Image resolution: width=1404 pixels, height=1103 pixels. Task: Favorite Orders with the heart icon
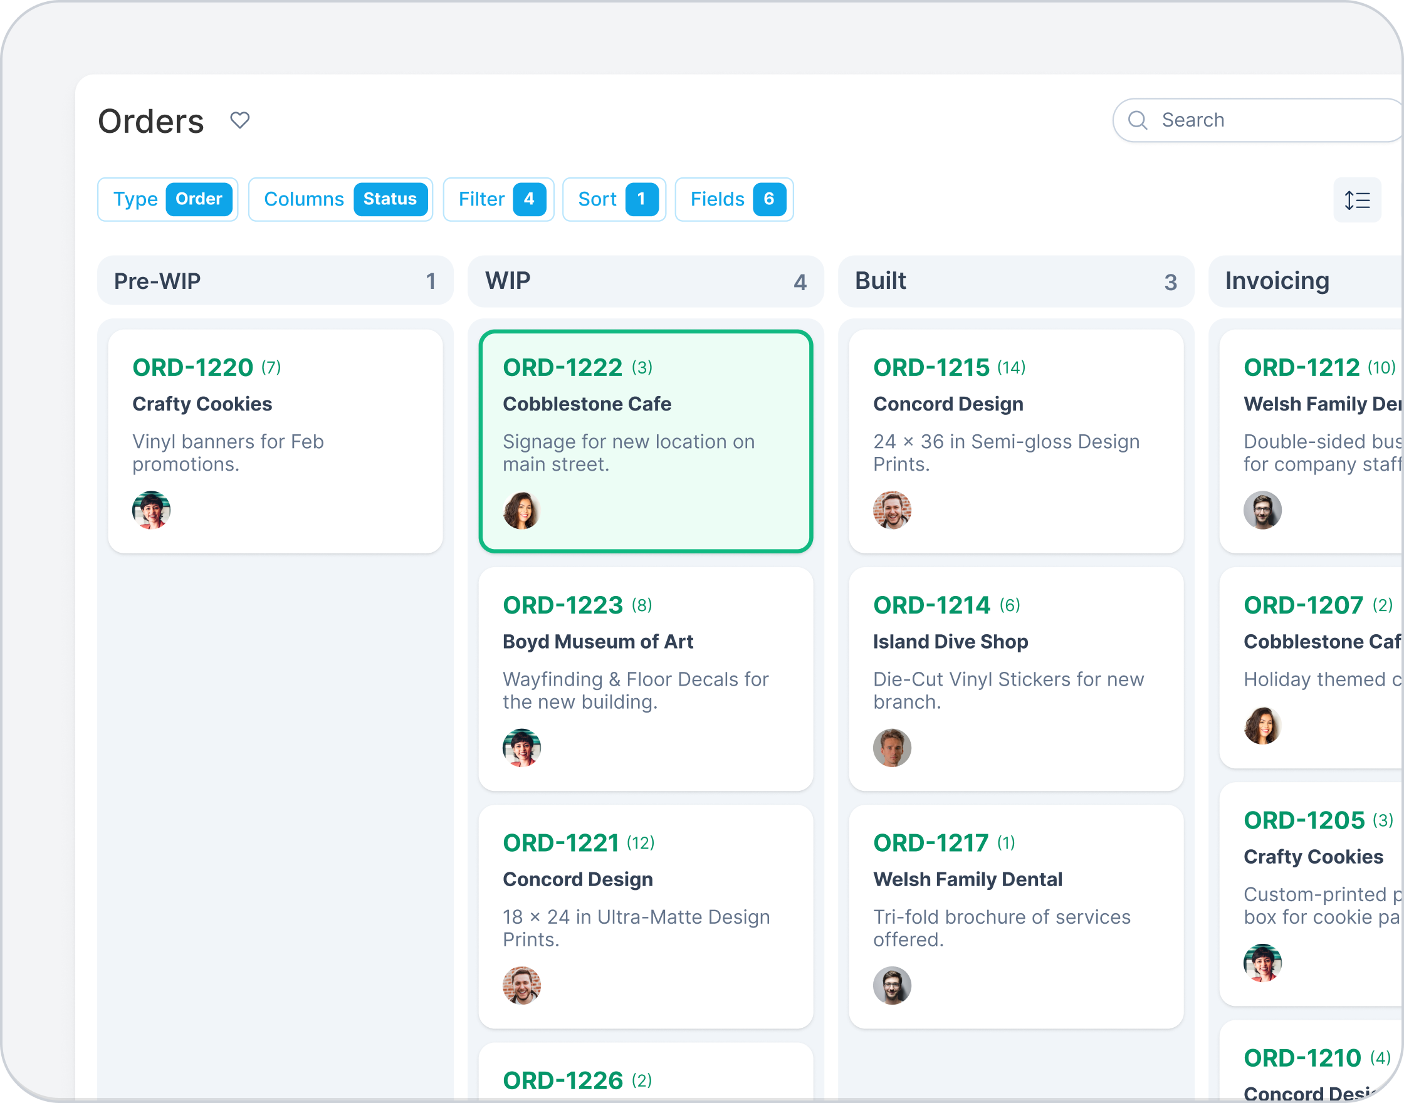pyautogui.click(x=239, y=120)
